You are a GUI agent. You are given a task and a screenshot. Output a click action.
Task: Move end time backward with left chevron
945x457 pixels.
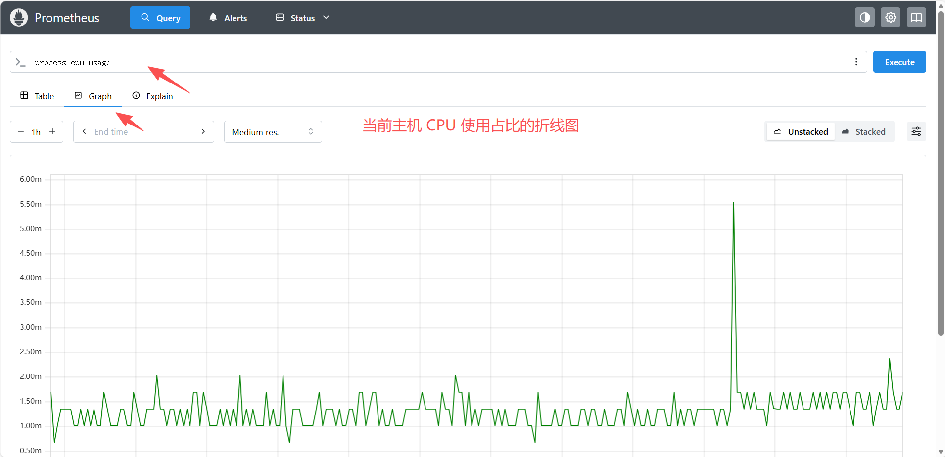84,131
